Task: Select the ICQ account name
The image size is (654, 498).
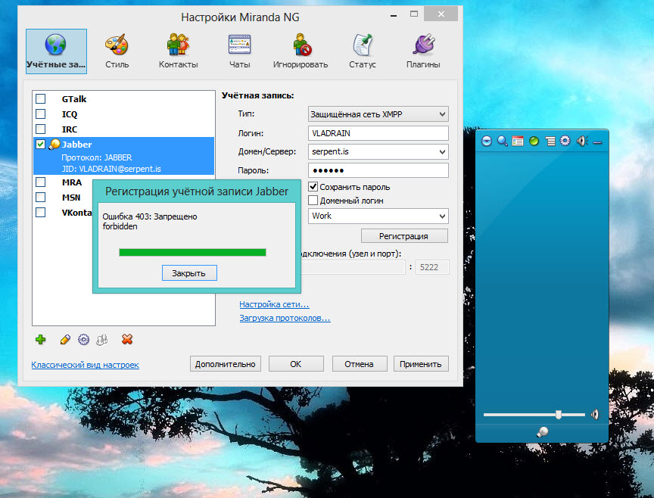Action: pyautogui.click(x=70, y=114)
